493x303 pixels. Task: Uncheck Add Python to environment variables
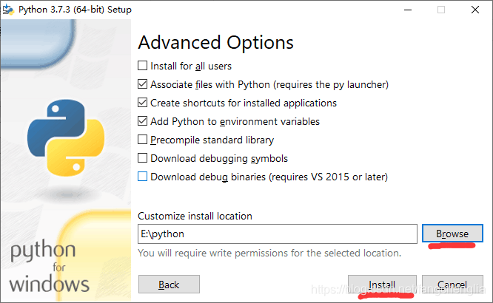click(x=142, y=121)
